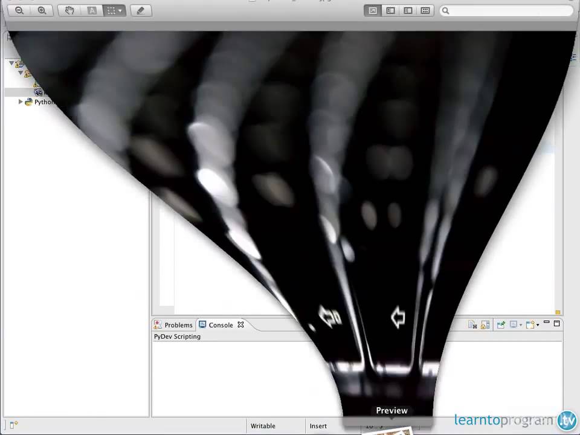
Task: Close the Console tab using its X
Action: [x=241, y=324]
